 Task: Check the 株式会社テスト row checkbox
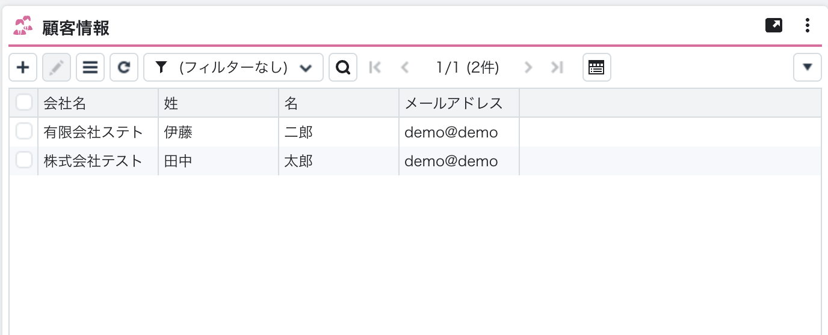pyautogui.click(x=24, y=160)
